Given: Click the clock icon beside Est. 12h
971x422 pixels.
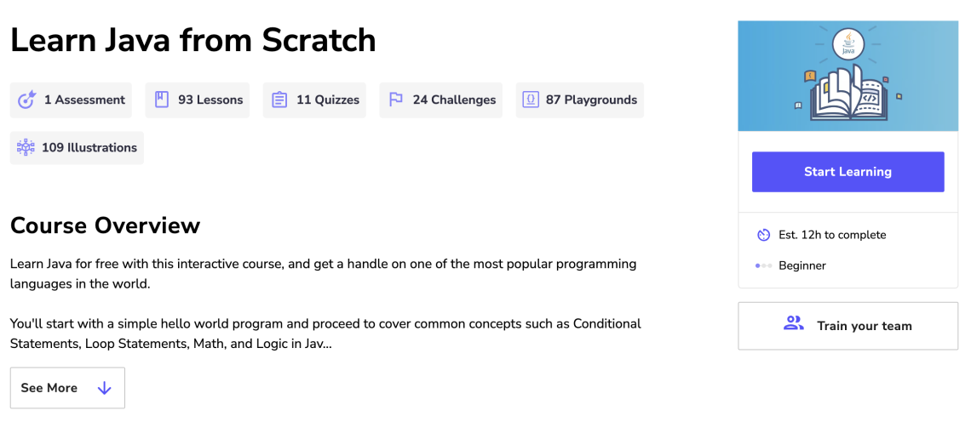Looking at the screenshot, I should coord(763,235).
